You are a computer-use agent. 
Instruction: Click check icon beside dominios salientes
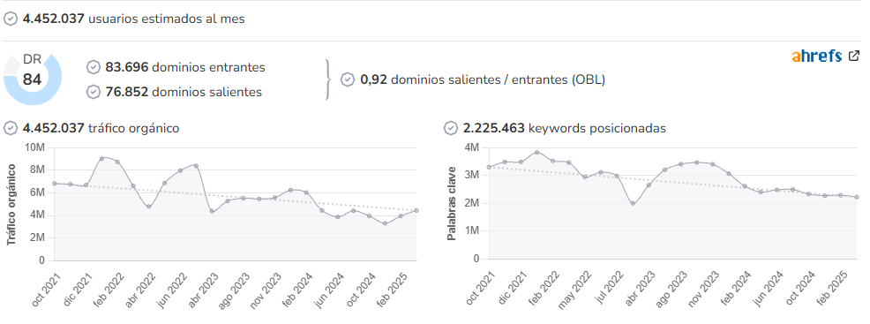94,92
